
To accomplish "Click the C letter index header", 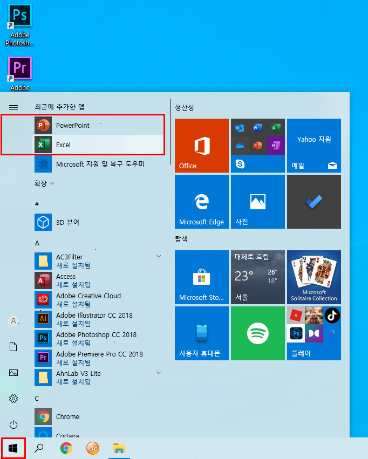I will point(37,398).
